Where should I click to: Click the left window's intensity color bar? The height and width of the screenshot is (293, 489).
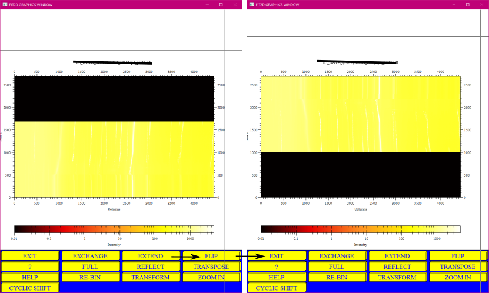click(x=114, y=229)
